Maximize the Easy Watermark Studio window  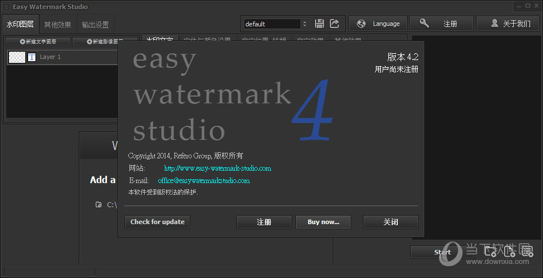pyautogui.click(x=528, y=6)
